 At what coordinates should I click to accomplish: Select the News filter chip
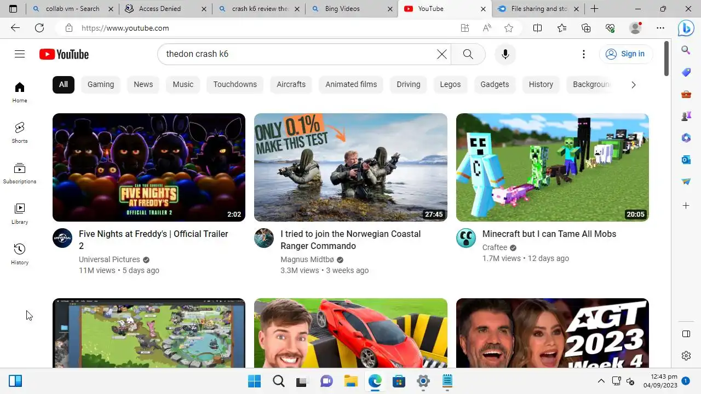[x=143, y=84]
